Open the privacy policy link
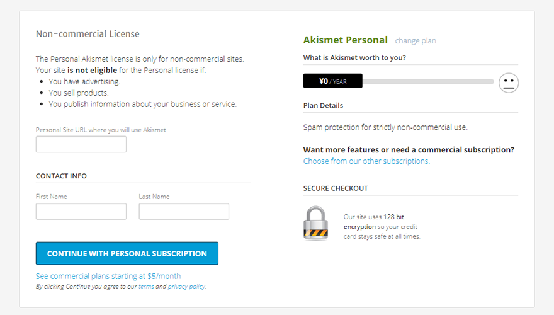Screen dimensions: 554x315 [186, 287]
